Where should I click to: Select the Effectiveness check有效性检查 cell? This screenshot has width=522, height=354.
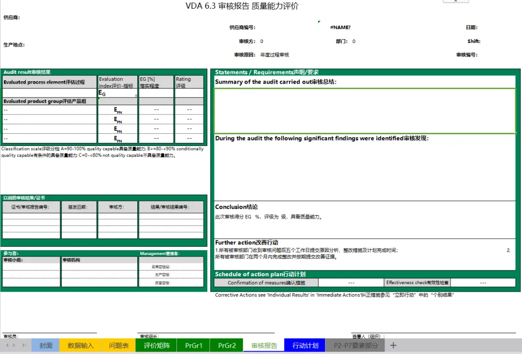pos(417,283)
